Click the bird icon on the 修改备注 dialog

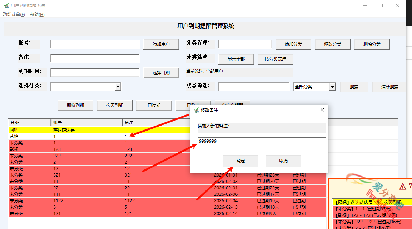tap(195, 110)
